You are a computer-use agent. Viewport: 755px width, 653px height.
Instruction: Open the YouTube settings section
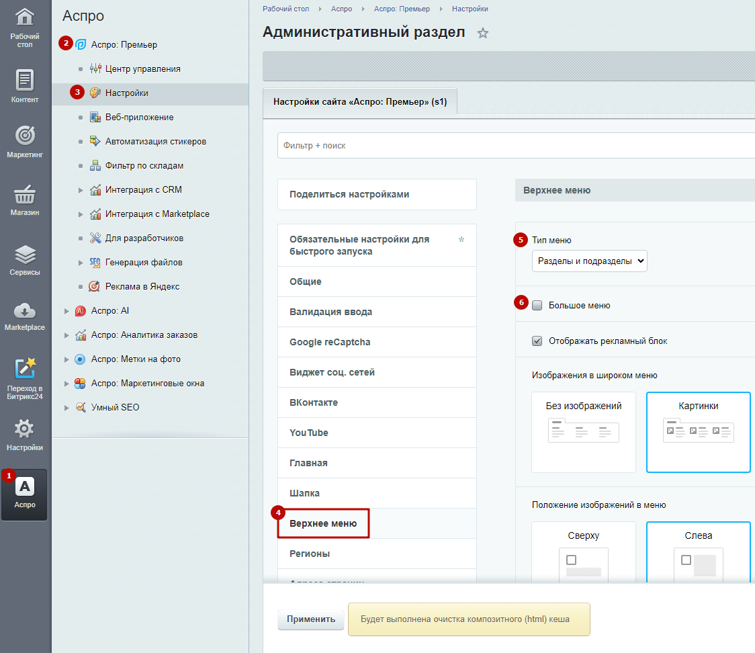(x=377, y=433)
